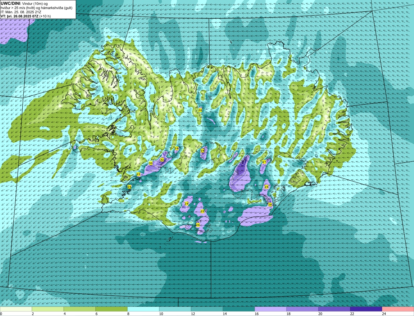Click the yellow 27 gust label

point(264,162)
